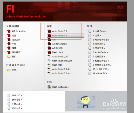
Task: Click the ActionScript 3.0 file icon
Action: 49,31
